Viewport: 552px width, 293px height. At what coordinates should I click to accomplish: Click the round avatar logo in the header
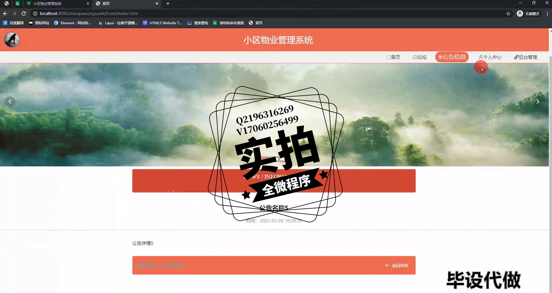12,40
